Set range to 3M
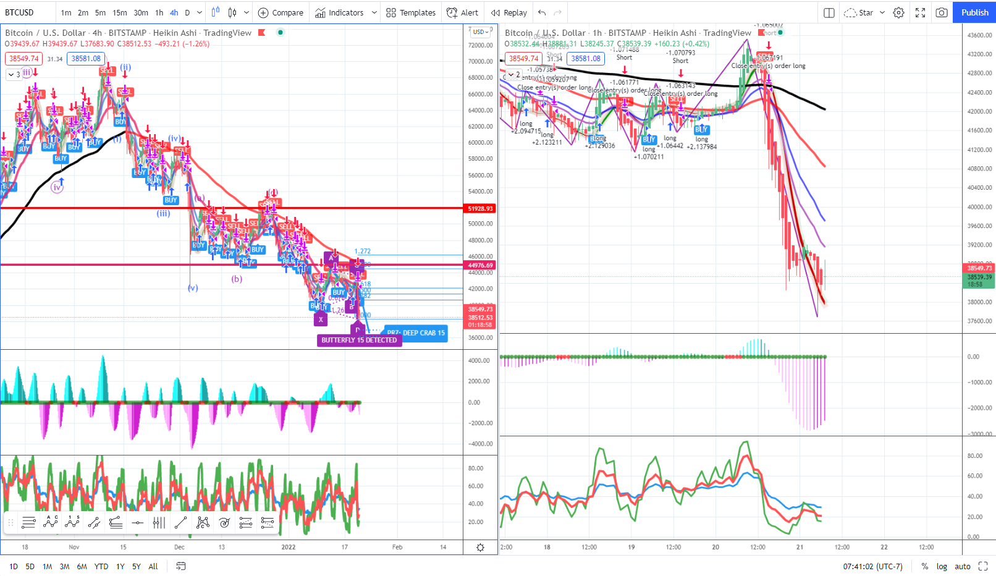 click(64, 566)
